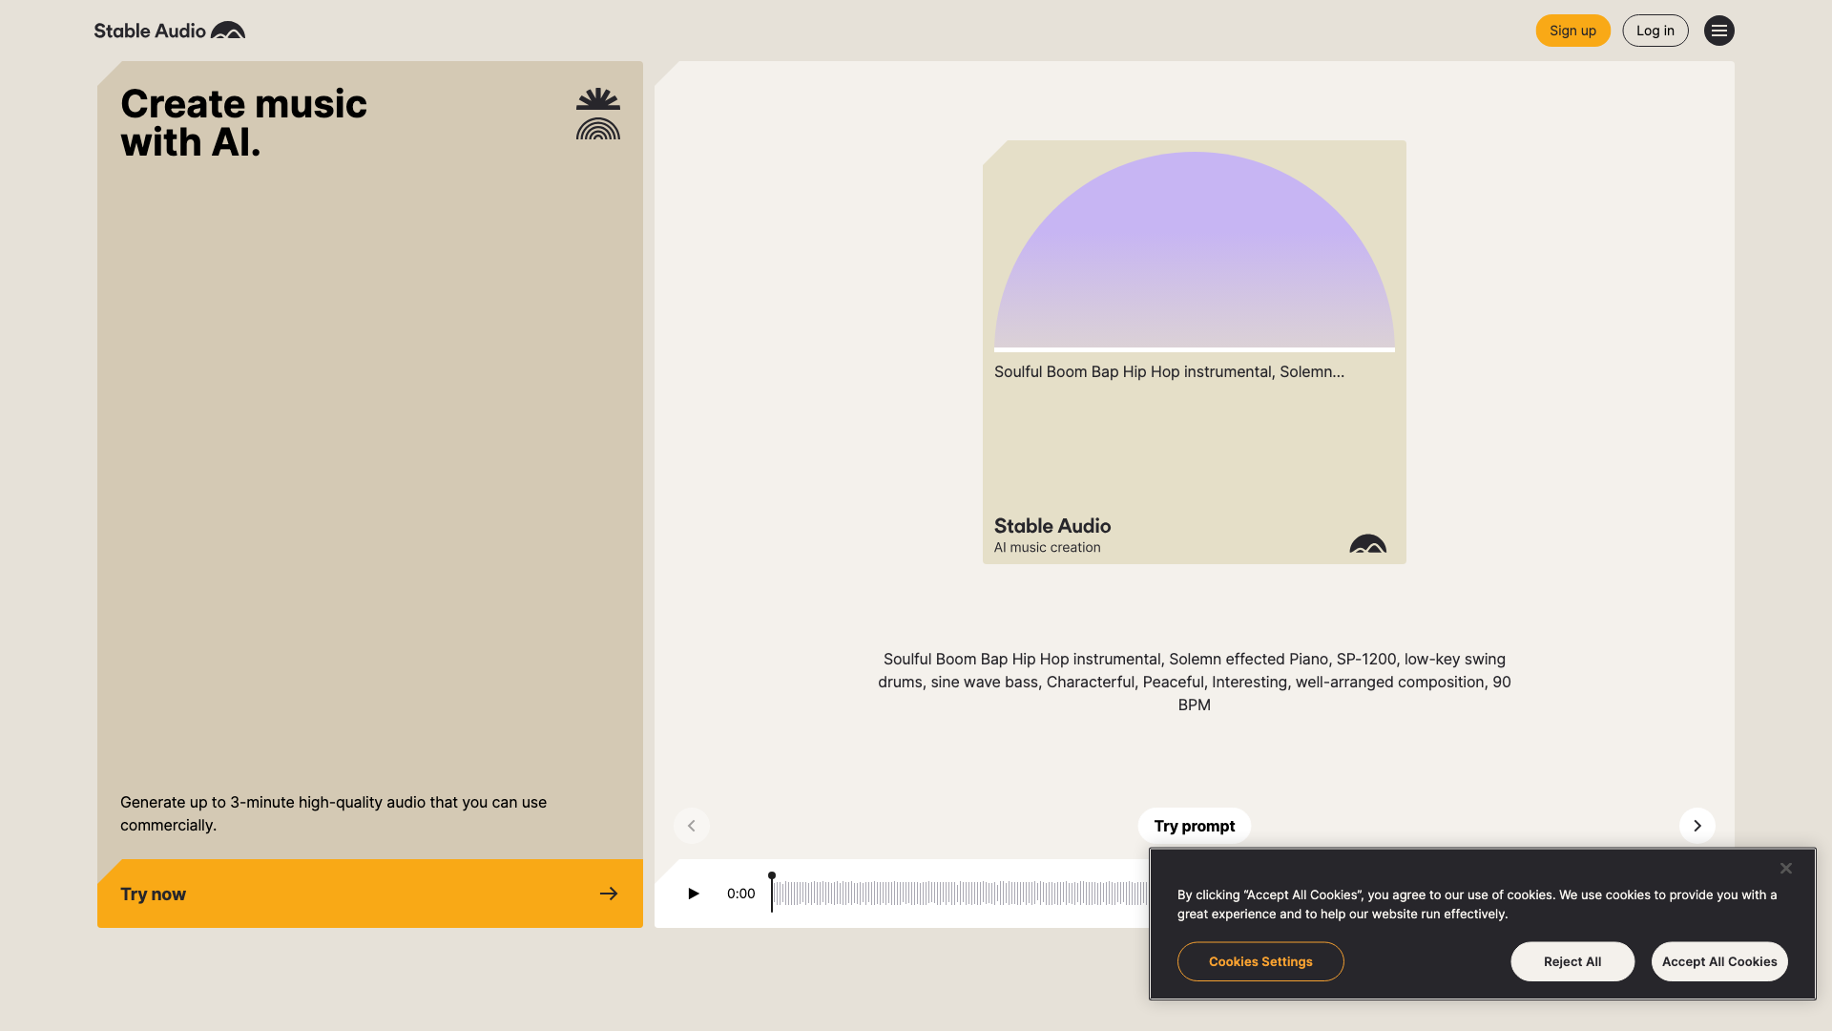
Task: Click the cookie consent message text
Action: pyautogui.click(x=1476, y=904)
